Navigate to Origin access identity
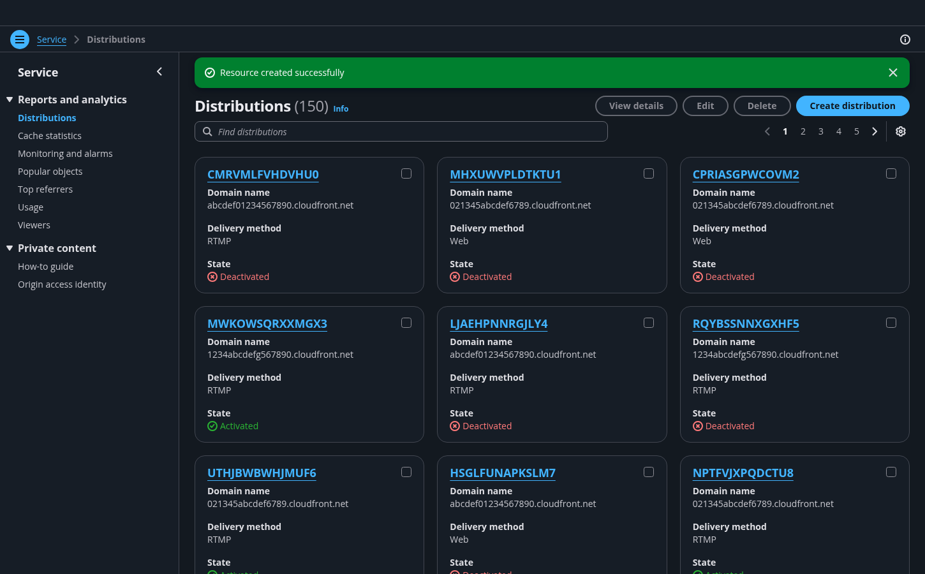The width and height of the screenshot is (925, 574). coord(62,284)
